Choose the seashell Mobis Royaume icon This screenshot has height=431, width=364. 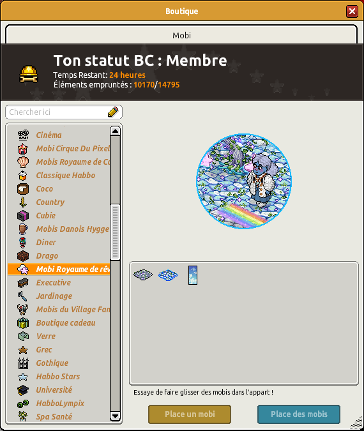point(23,162)
